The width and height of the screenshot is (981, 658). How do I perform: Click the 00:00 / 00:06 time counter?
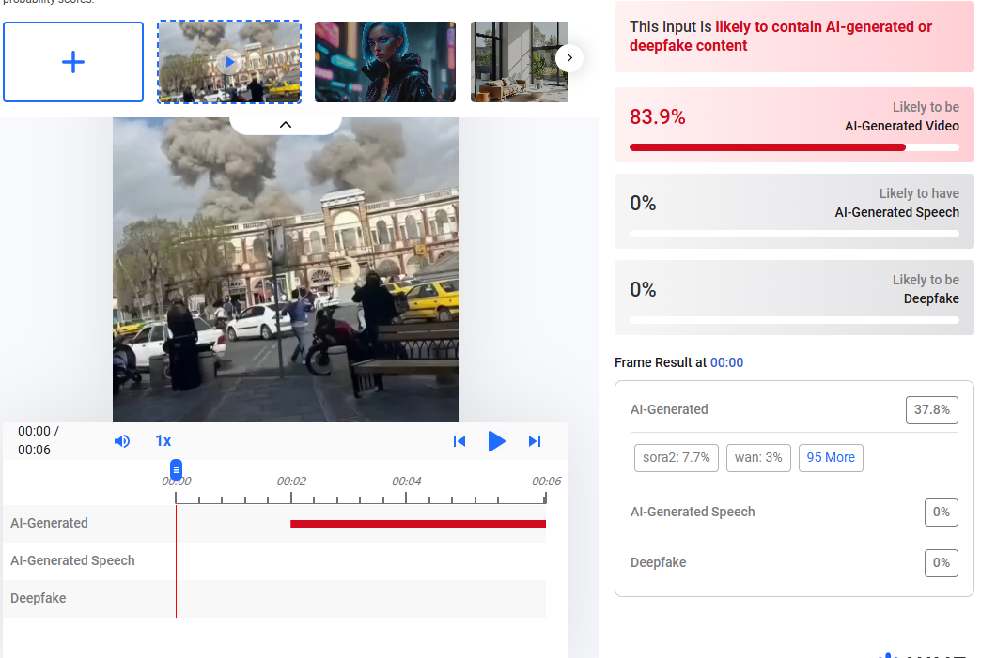39,440
